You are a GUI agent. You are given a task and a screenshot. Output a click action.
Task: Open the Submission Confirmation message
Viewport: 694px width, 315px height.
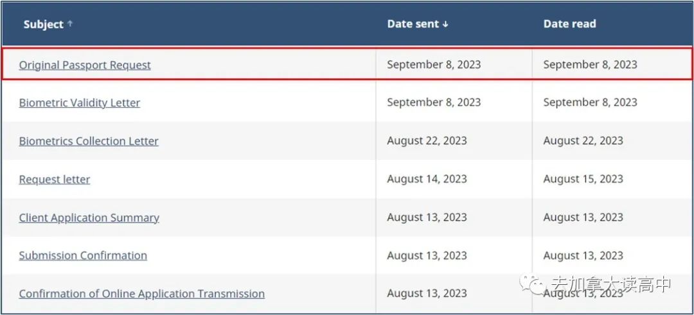[83, 255]
